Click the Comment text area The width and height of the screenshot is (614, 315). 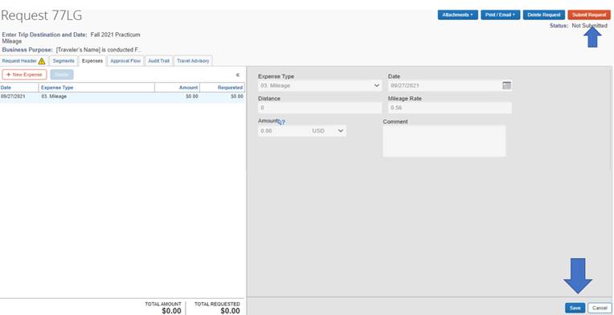[x=444, y=141]
